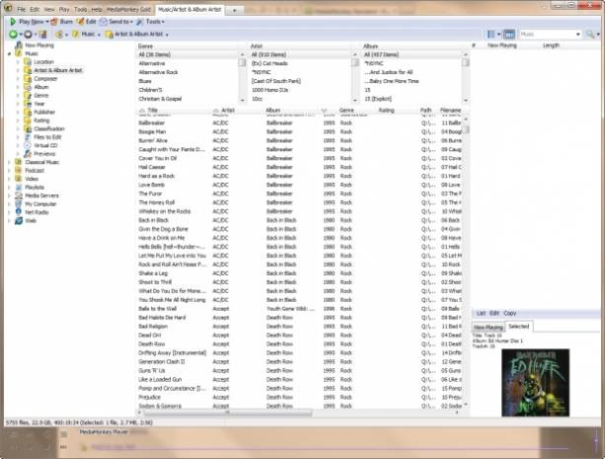Click the track list vertical scrollbar
The height and width of the screenshot is (459, 605).
click(x=466, y=128)
